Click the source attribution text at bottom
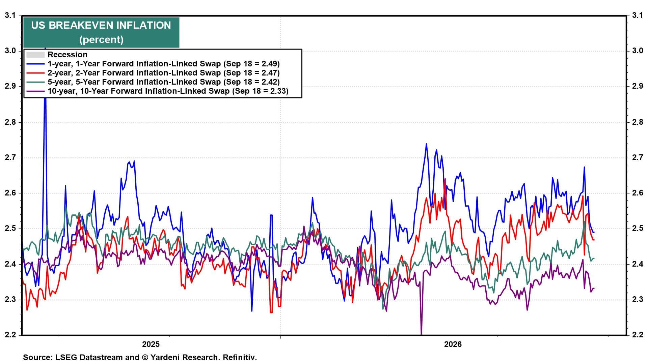Image resolution: width=648 pixels, height=364 pixels. [140, 357]
